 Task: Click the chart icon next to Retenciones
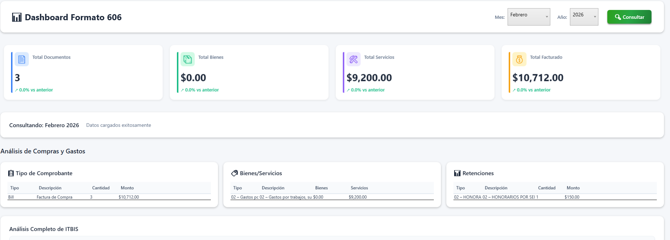pos(457,173)
